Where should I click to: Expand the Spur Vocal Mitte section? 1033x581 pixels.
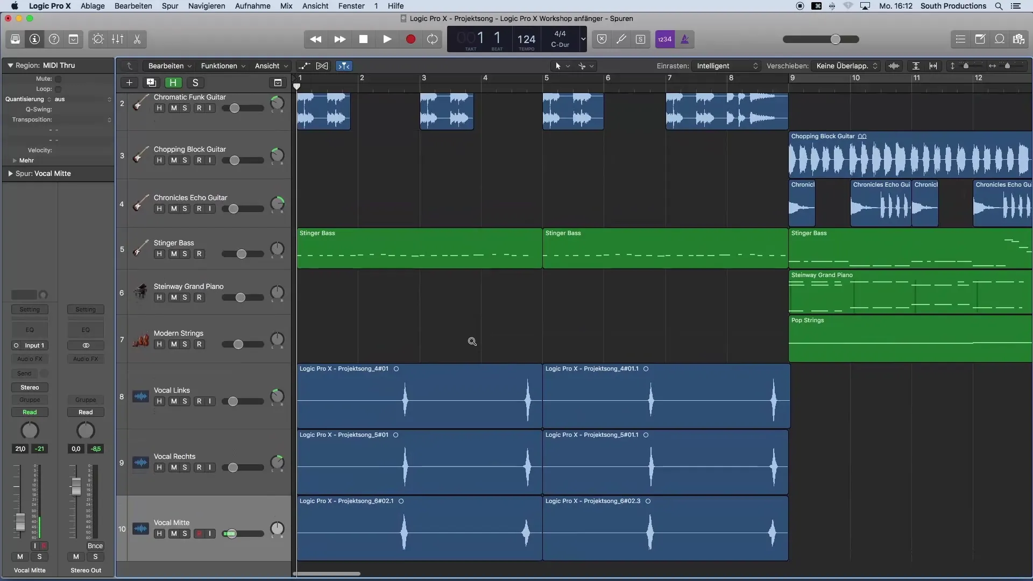pyautogui.click(x=10, y=174)
